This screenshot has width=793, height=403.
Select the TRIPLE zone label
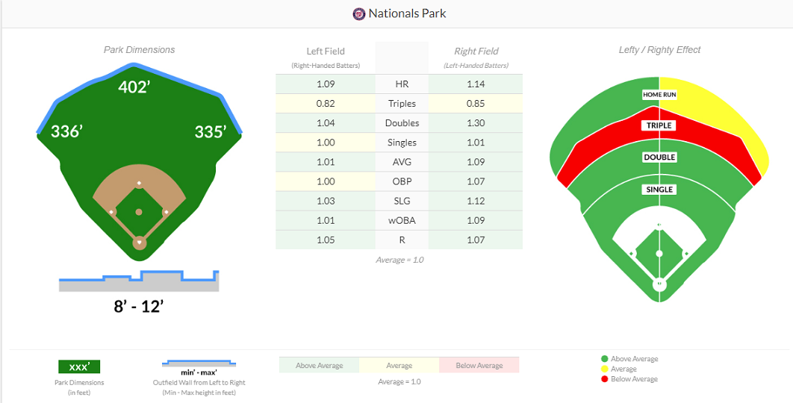point(659,126)
